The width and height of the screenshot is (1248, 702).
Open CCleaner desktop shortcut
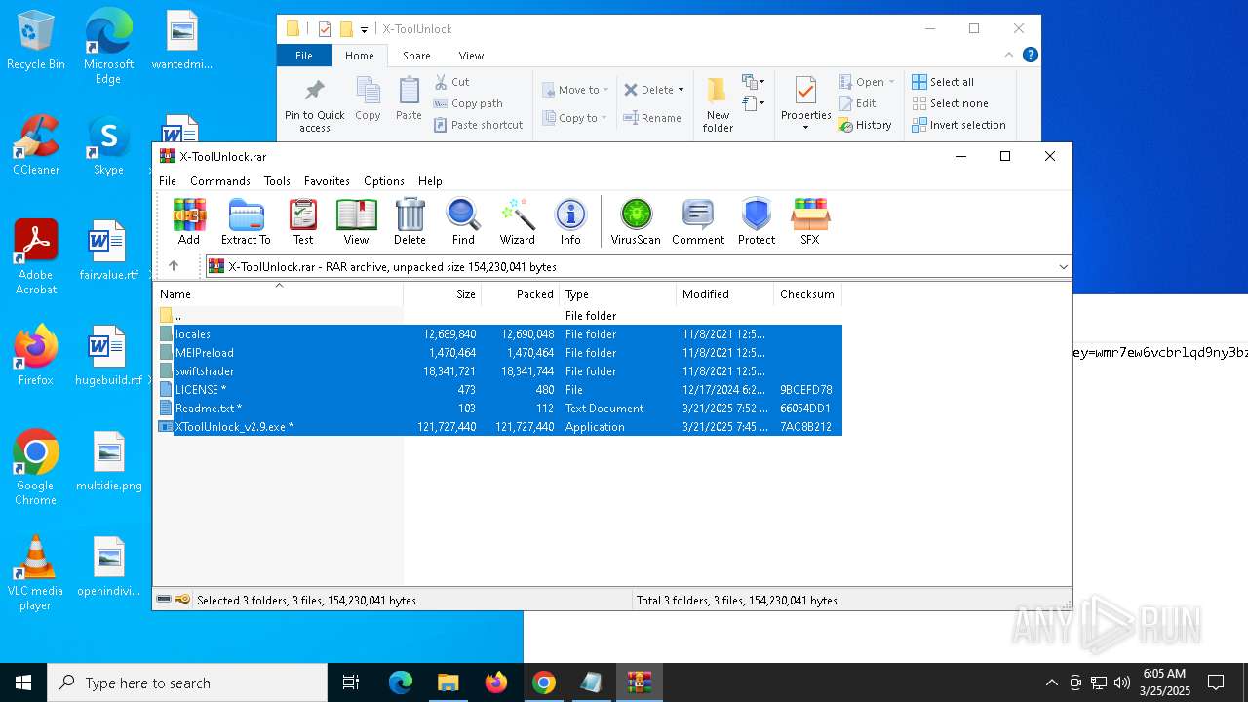(x=36, y=144)
